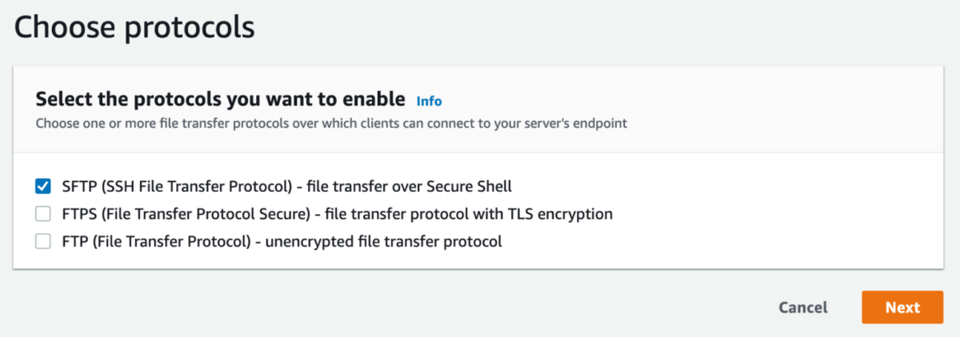Click the words 'server's endpoint' in description
The width and height of the screenshot is (960, 337).
point(590,124)
